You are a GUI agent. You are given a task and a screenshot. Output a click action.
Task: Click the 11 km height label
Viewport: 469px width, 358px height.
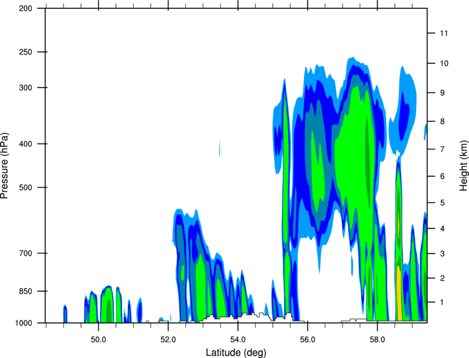444,33
